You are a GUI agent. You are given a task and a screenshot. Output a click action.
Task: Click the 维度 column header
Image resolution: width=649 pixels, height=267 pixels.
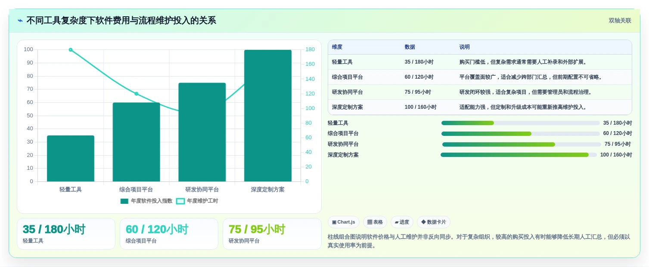[x=337, y=47]
